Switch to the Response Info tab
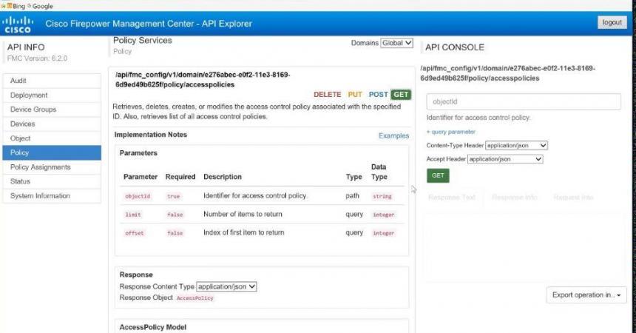 [x=514, y=198]
